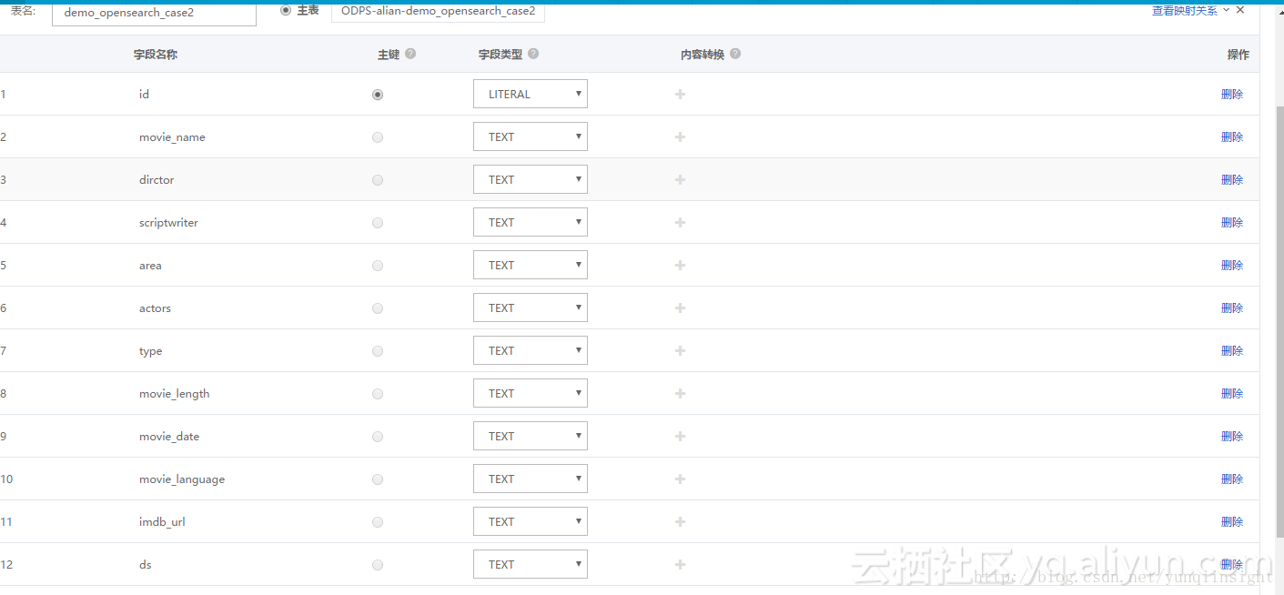Open field type dropdown for movie_name
This screenshot has height=595, width=1284.
click(531, 136)
